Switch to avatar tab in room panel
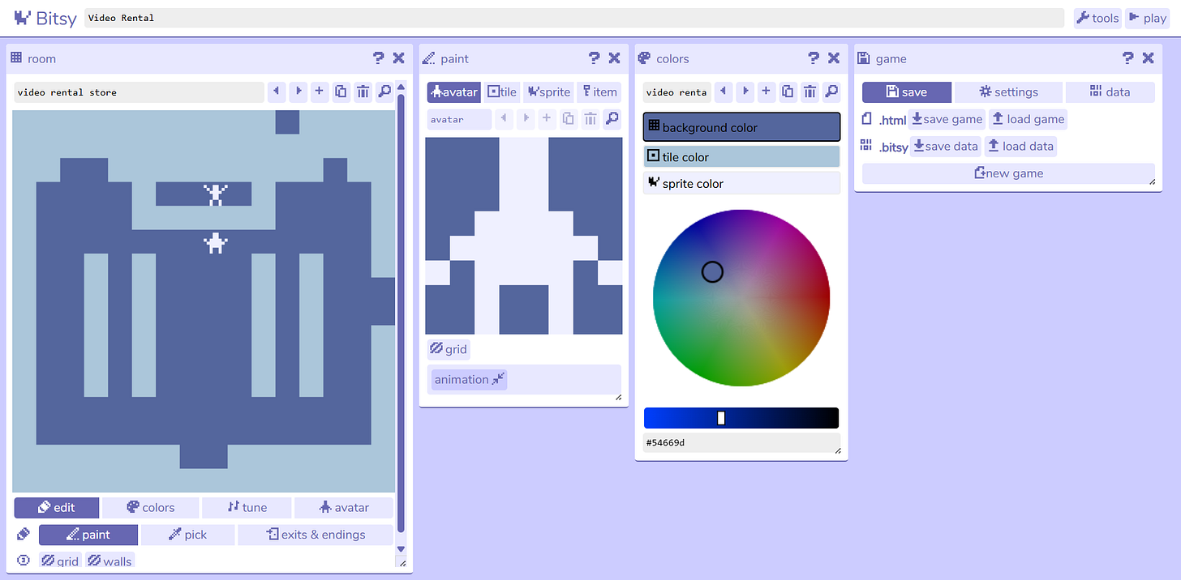Screen dimensions: 1181x580 coord(344,508)
